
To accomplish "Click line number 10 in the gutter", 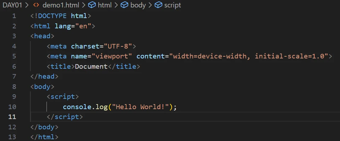I will [12, 107].
